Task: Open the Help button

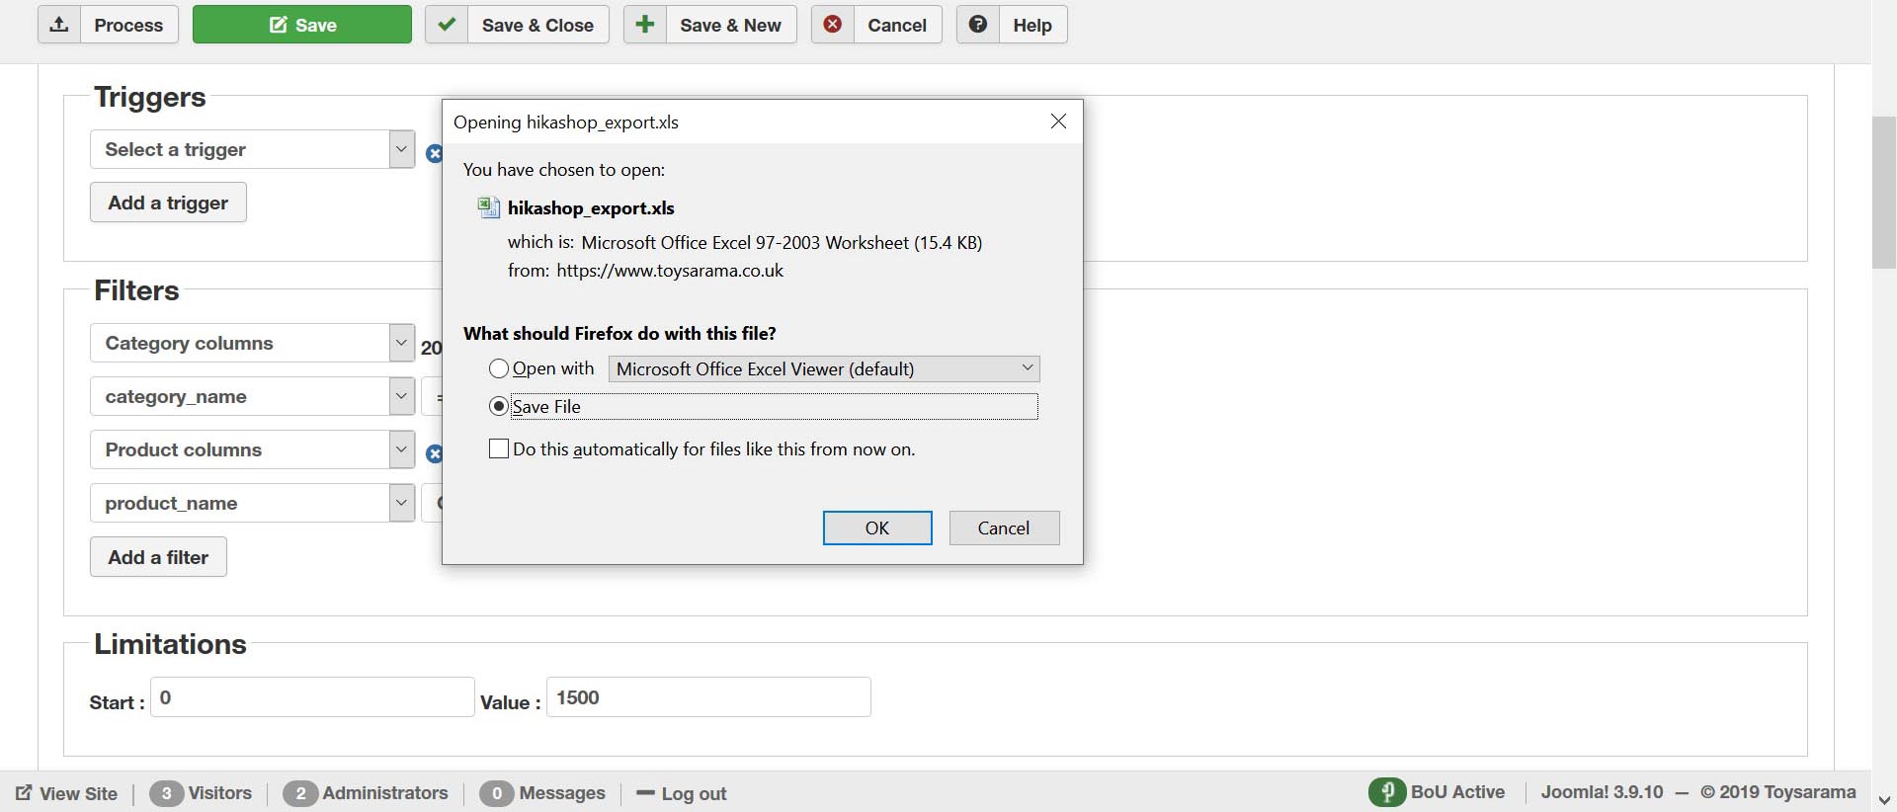Action: (1012, 25)
